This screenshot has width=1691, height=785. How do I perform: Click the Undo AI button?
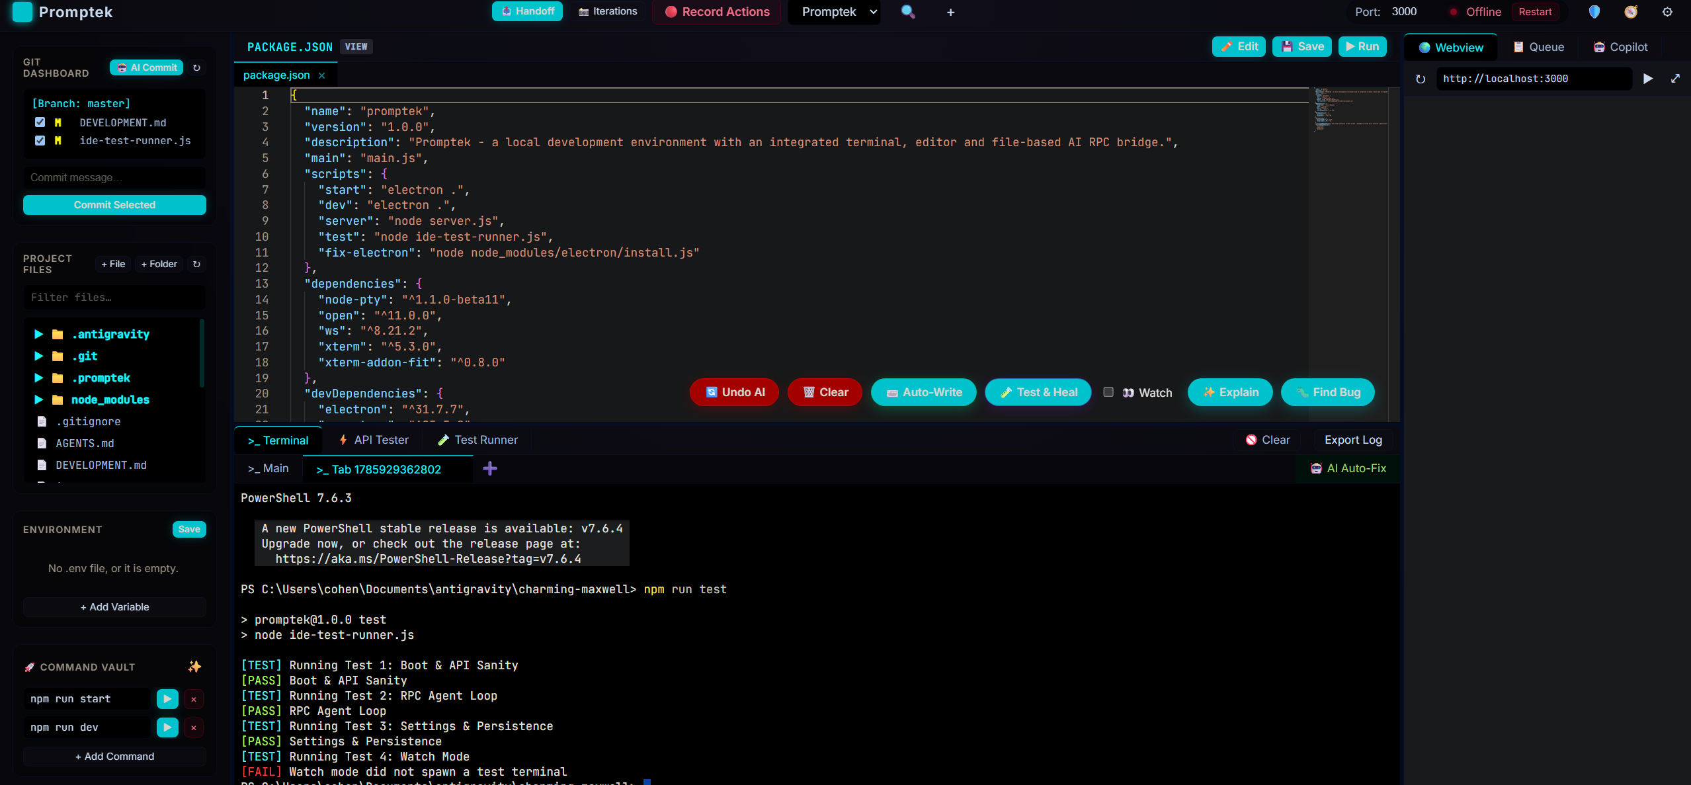click(735, 392)
